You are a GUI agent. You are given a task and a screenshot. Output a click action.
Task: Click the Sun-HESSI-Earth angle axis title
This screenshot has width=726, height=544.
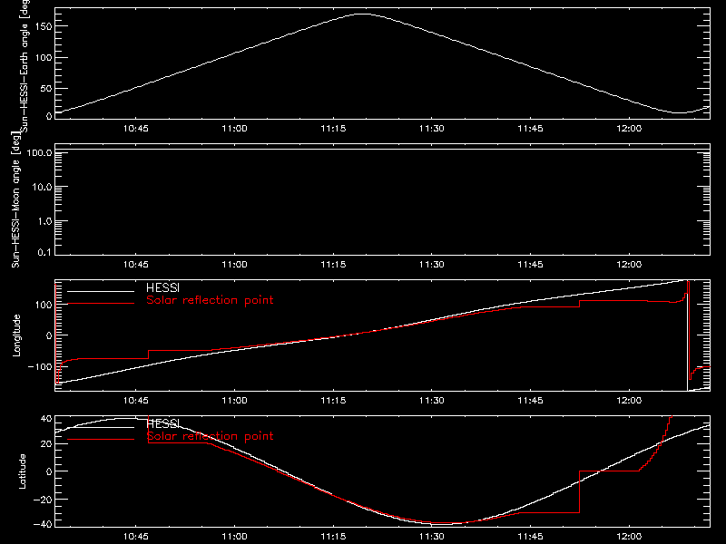click(x=25, y=65)
